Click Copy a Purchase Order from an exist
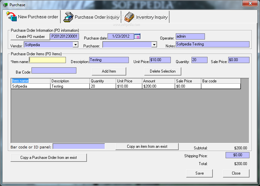260x186 pixels. coord(49,158)
